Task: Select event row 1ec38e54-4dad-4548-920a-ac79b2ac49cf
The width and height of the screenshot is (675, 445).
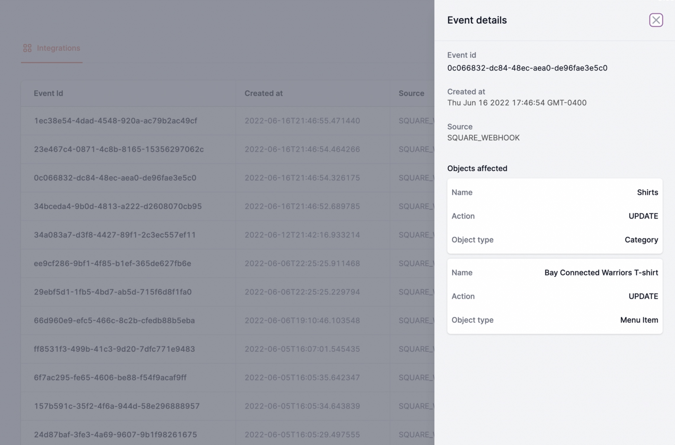Action: 115,121
